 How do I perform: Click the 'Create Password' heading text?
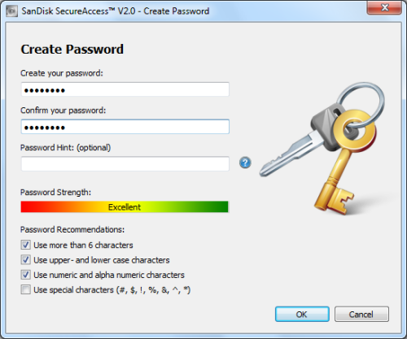pos(72,50)
